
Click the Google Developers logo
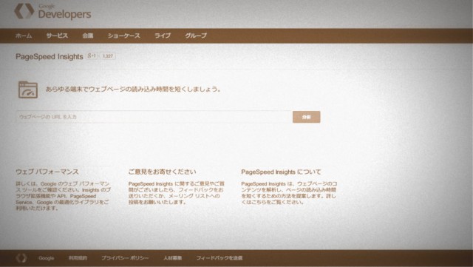tap(52, 12)
